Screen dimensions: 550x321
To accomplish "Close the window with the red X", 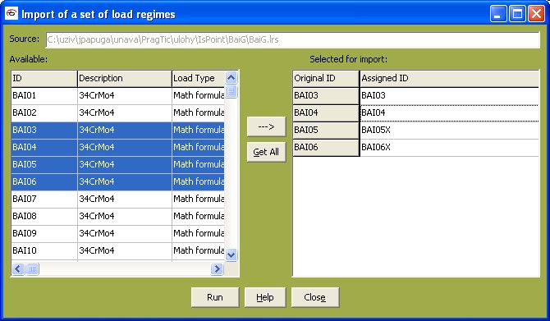I will pos(537,14).
